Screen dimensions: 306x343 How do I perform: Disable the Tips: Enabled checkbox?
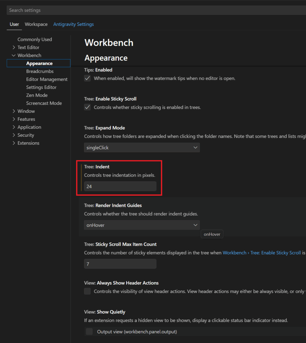click(88, 78)
